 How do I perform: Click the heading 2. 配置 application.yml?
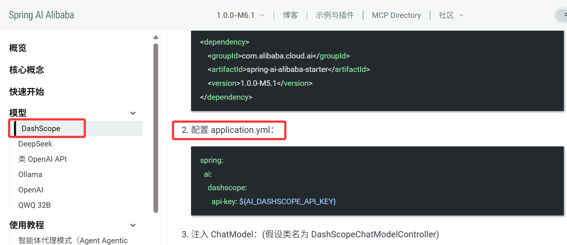[228, 130]
